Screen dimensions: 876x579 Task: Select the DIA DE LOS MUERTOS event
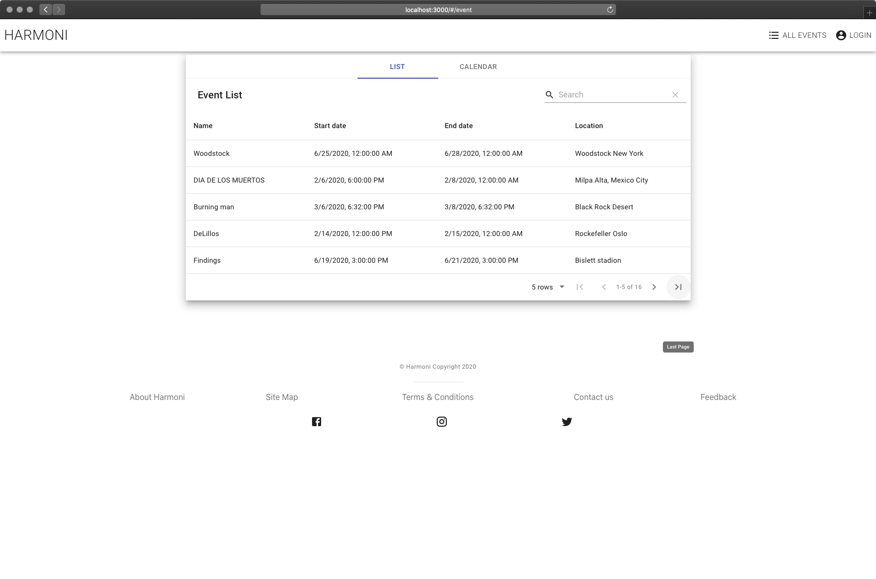coord(438,180)
